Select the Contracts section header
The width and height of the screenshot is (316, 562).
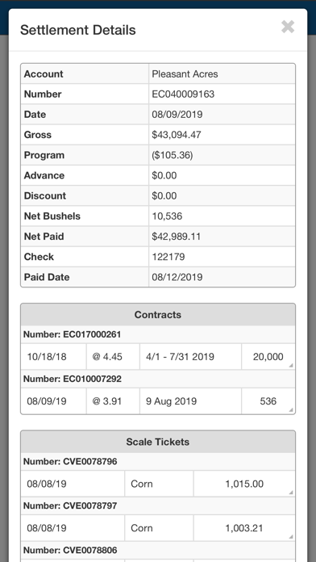tap(158, 315)
